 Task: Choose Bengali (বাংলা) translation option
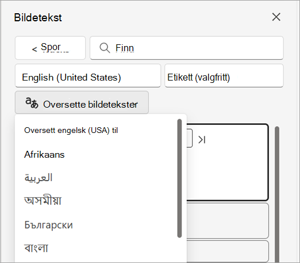[x=36, y=247]
